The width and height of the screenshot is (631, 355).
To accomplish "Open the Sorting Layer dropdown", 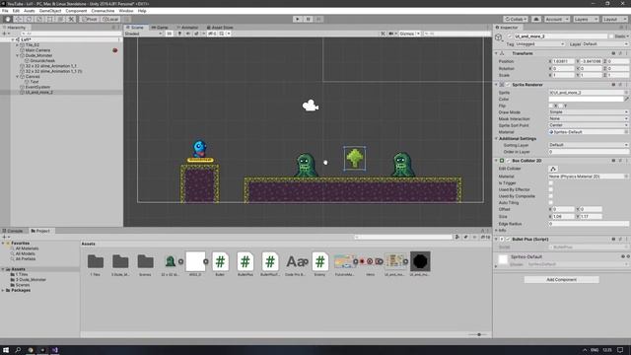I will [589, 145].
